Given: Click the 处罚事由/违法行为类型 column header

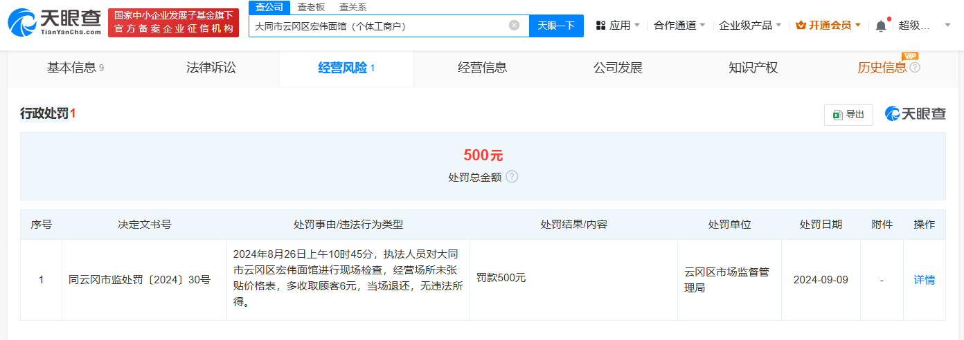Looking at the screenshot, I should pyautogui.click(x=348, y=225).
